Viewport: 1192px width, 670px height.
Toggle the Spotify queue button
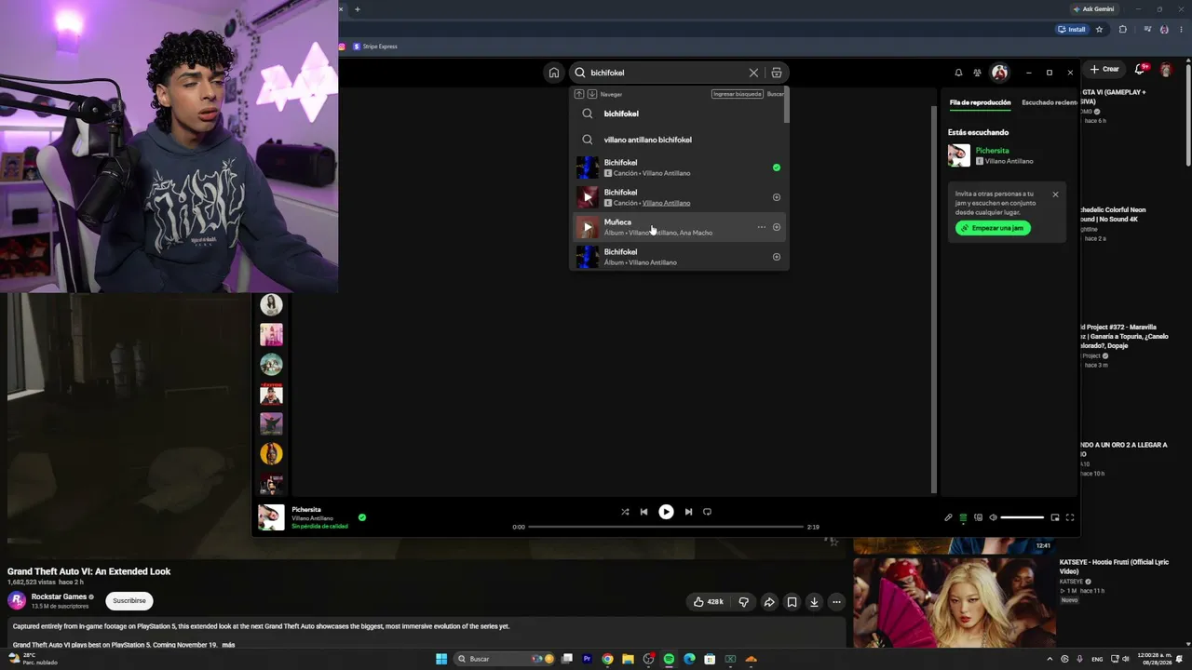pyautogui.click(x=963, y=517)
